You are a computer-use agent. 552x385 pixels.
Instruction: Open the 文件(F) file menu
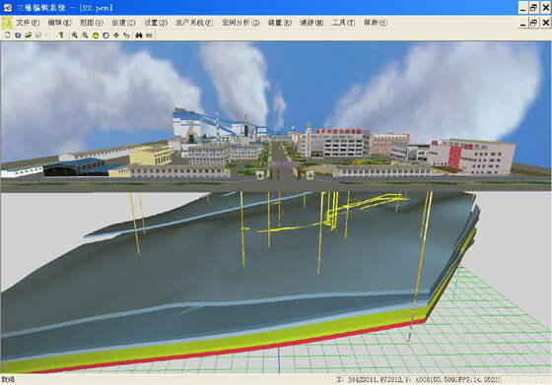[x=28, y=23]
